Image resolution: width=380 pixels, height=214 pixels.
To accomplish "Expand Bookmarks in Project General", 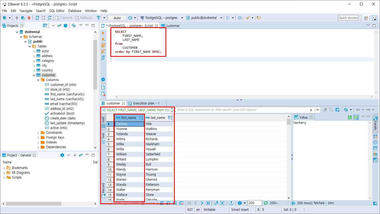I will (x=4, y=168).
